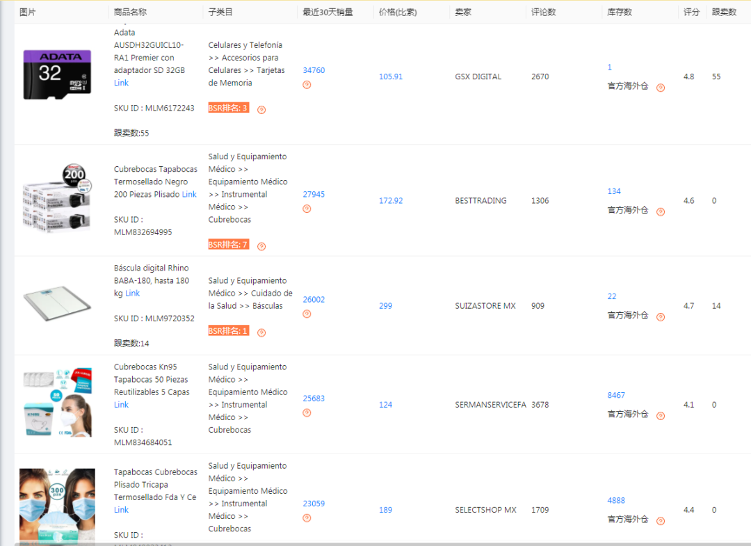Open the Link for Báscula digital Rhino BABA-180

[x=131, y=293]
